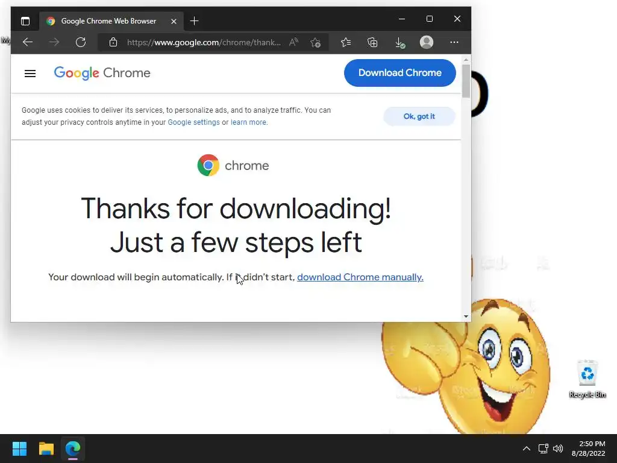This screenshot has width=617, height=463.
Task: Open the hamburger navigation menu
Action: tap(30, 73)
